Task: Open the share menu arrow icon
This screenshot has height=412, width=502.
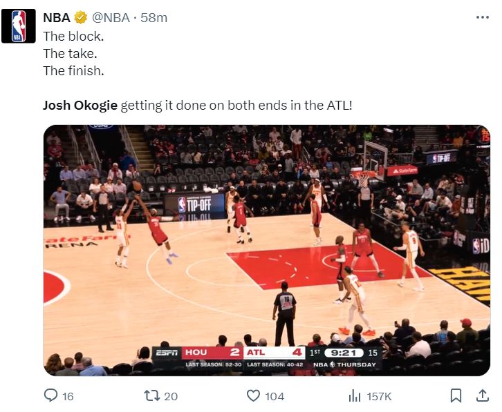Action: point(482,395)
